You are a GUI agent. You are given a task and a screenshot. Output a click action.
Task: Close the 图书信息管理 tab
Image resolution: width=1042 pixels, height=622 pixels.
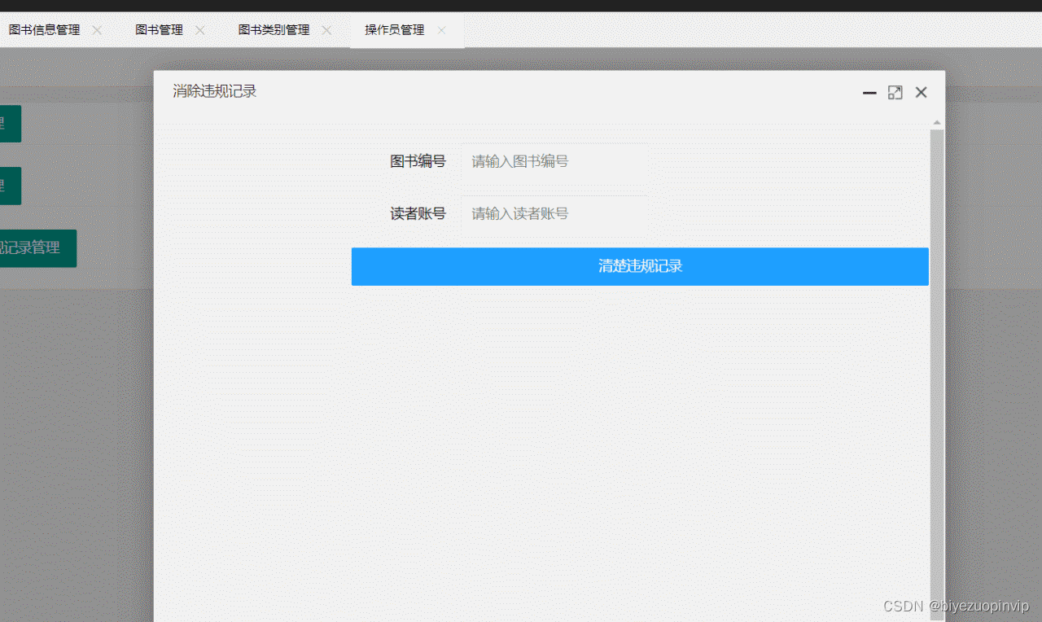(x=97, y=30)
